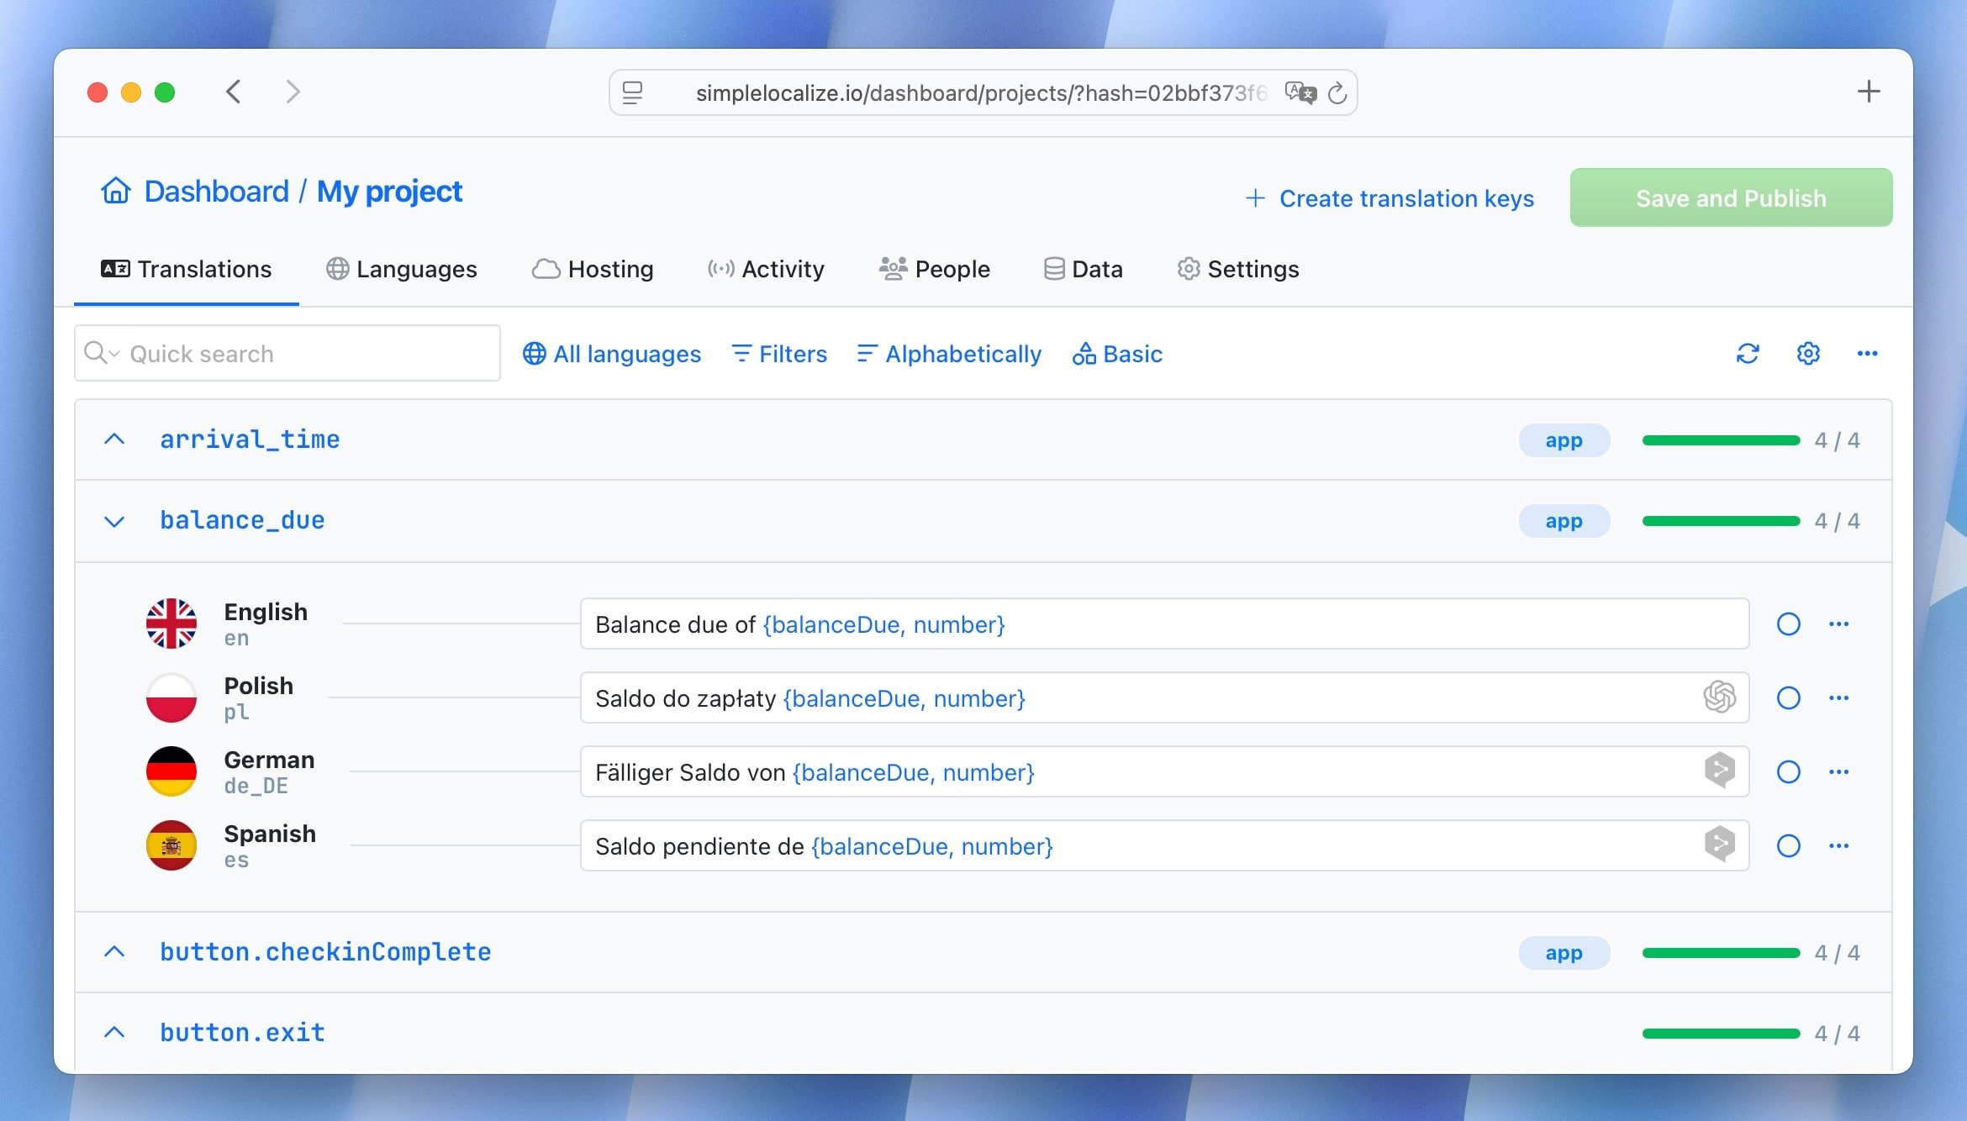Click the arrival_time progress bar
The height and width of the screenshot is (1121, 1967).
(1721, 440)
